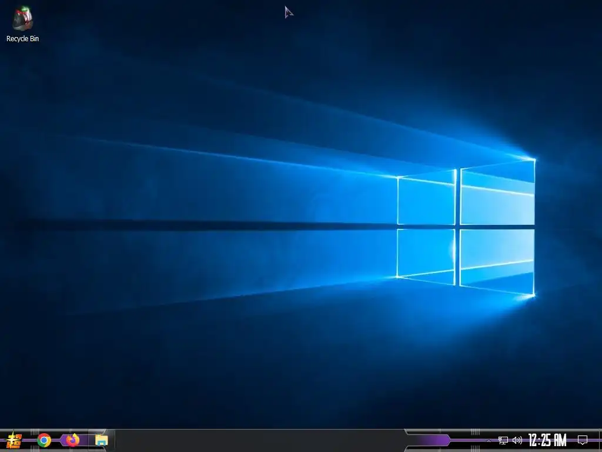Open the 12:25 AM clock flyout

547,440
